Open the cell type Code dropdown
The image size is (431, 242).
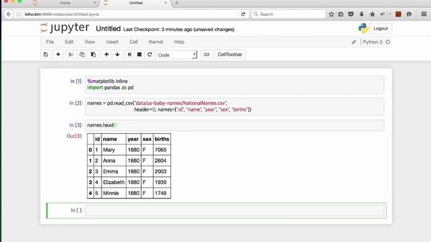pos(176,54)
